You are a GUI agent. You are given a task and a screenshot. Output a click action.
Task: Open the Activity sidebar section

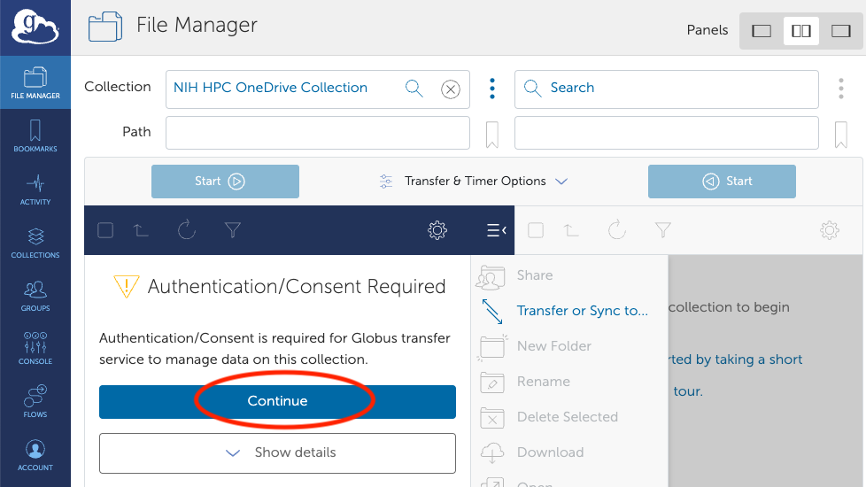[x=35, y=190]
